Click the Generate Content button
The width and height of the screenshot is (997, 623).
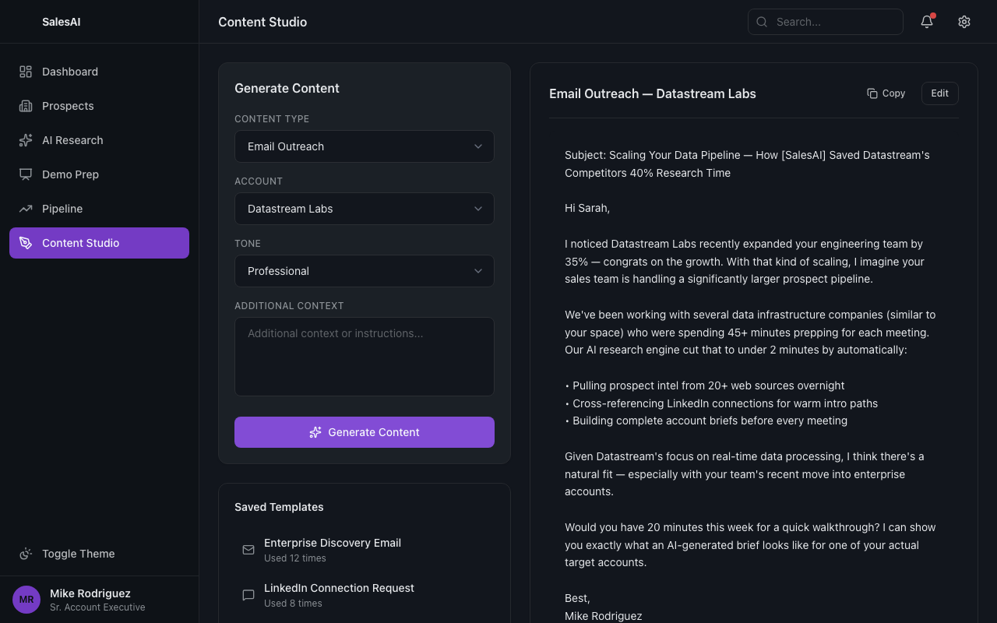[x=364, y=432]
